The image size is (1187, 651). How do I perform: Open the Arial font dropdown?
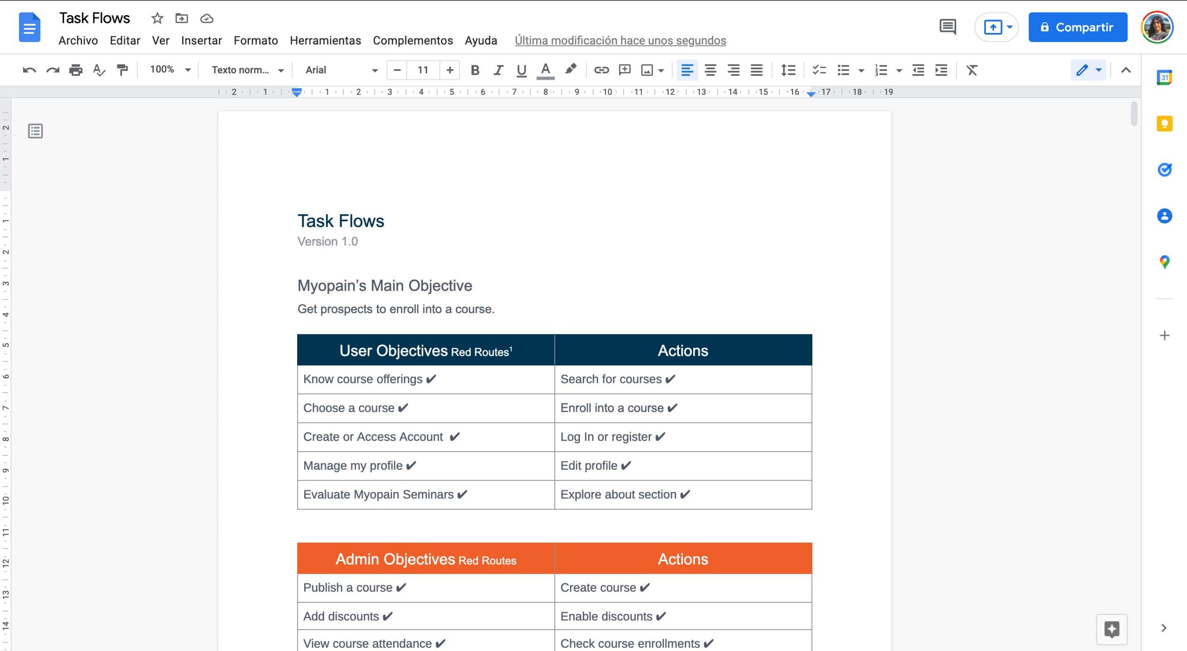point(342,70)
